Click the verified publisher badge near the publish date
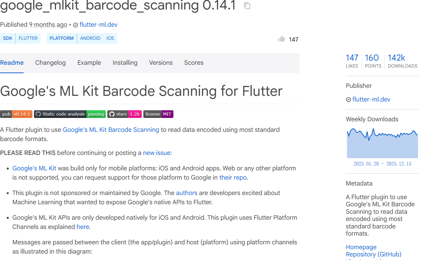 [x=75, y=25]
